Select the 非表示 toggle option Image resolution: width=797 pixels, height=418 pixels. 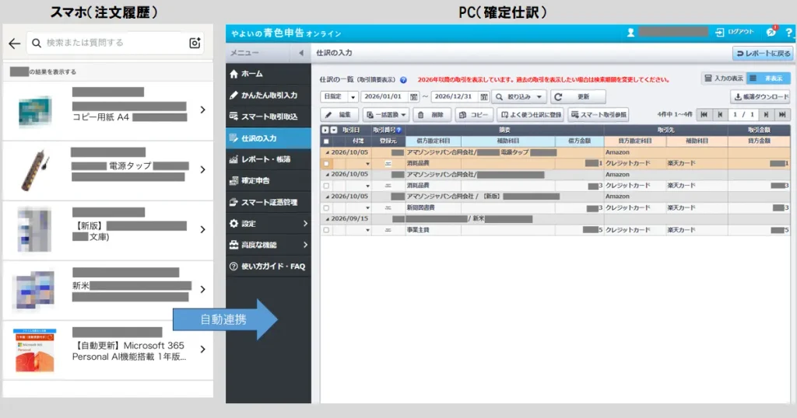point(768,78)
